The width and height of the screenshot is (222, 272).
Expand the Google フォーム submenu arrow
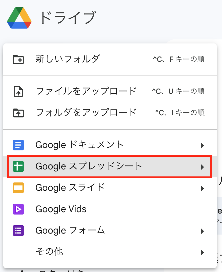(202, 231)
